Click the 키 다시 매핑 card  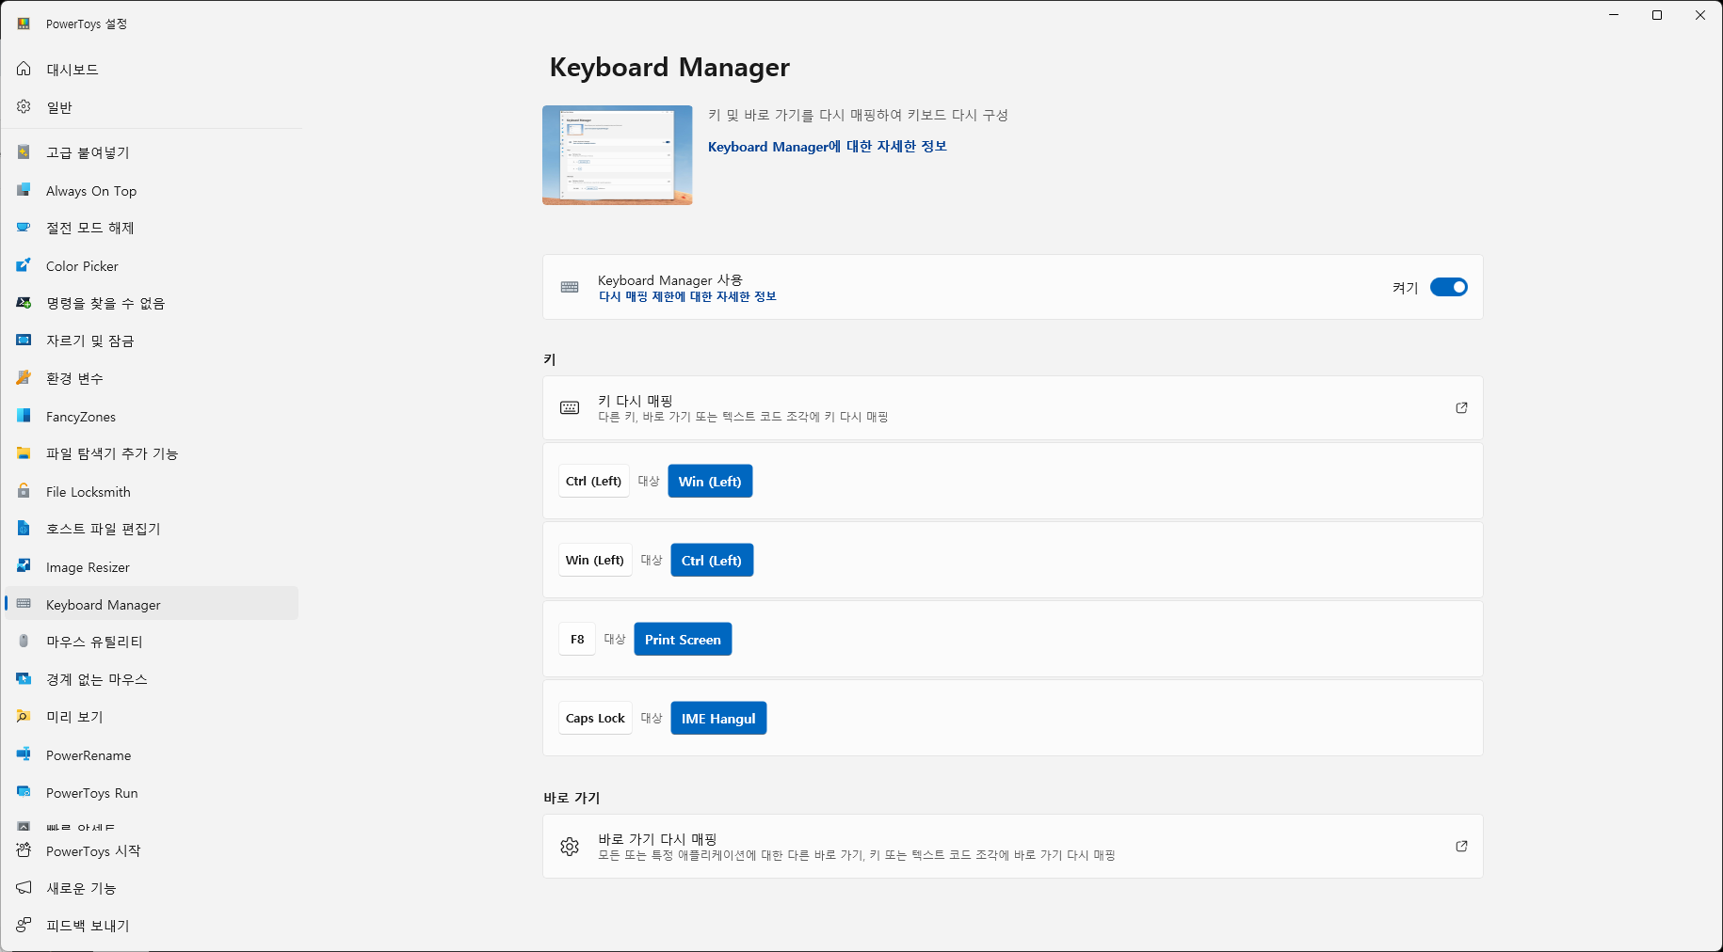click(1013, 408)
